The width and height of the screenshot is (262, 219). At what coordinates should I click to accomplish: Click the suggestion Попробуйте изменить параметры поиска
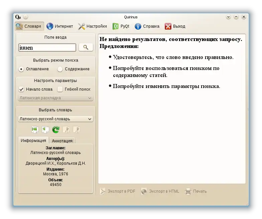[166, 86]
